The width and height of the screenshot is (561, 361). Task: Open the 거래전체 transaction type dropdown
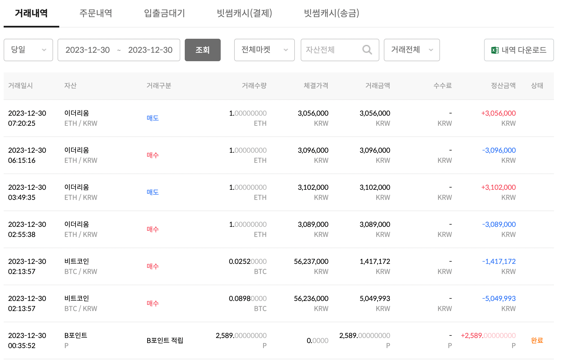click(411, 50)
